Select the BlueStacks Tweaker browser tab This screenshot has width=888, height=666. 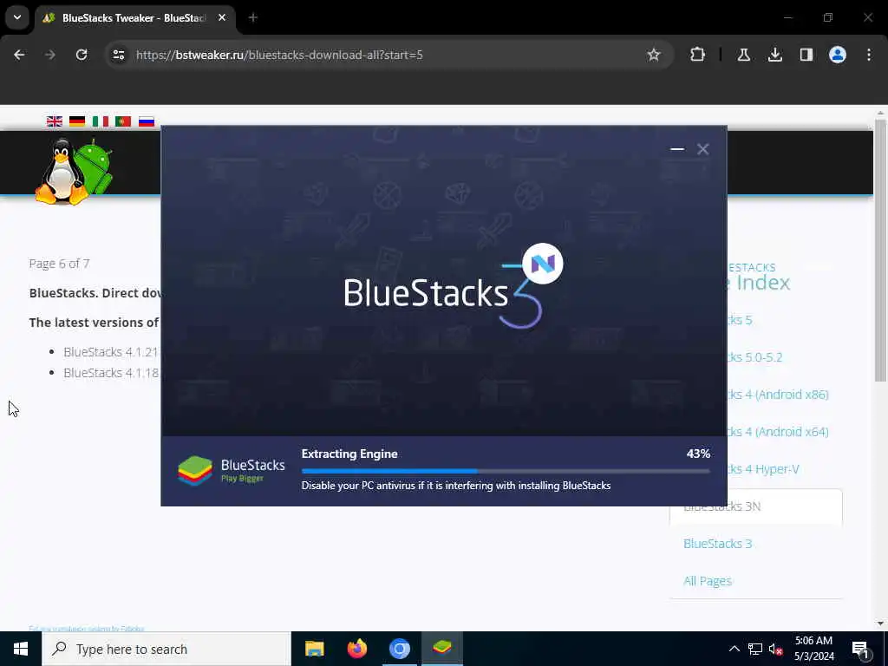click(x=136, y=18)
